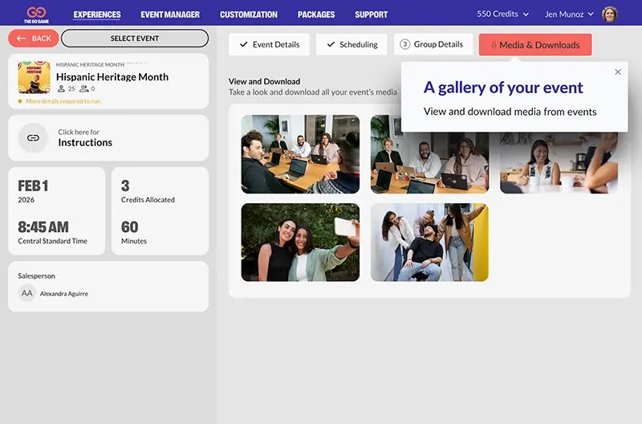Image resolution: width=642 pixels, height=424 pixels.
Task: Close the gallery tooltip popup
Action: tap(618, 72)
